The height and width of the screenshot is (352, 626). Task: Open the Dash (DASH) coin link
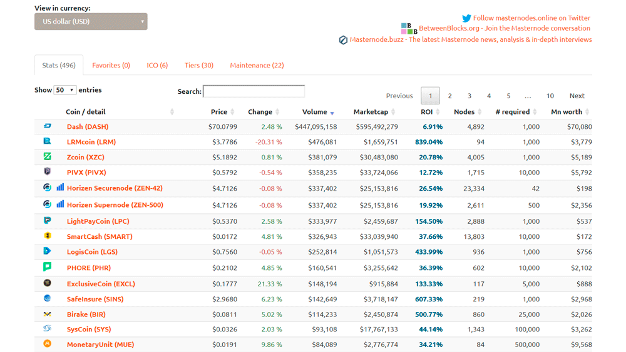(88, 127)
